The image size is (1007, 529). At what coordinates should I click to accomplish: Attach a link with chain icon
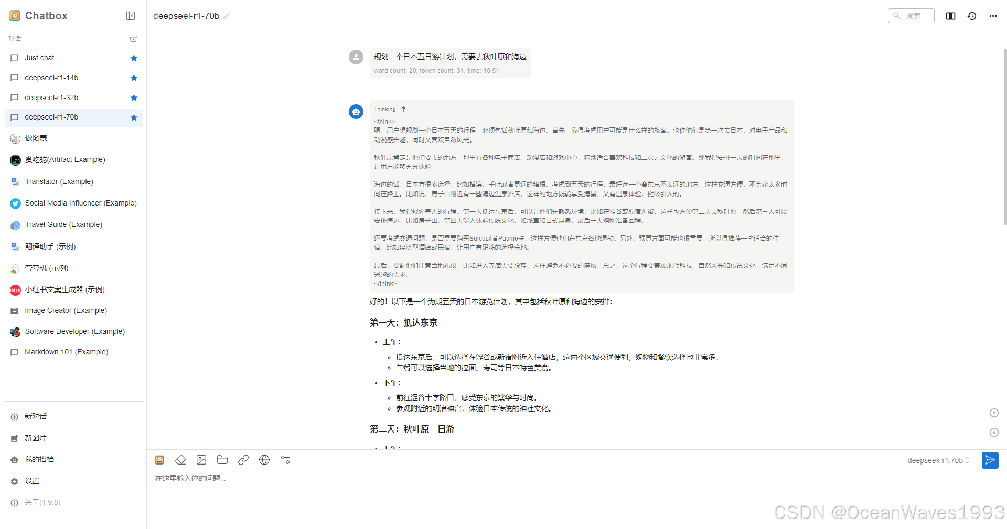(x=243, y=460)
